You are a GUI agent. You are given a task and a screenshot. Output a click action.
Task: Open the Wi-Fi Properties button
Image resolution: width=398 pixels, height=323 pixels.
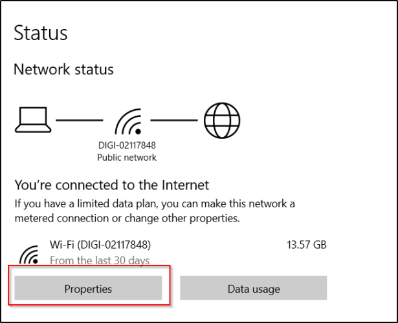tap(88, 287)
